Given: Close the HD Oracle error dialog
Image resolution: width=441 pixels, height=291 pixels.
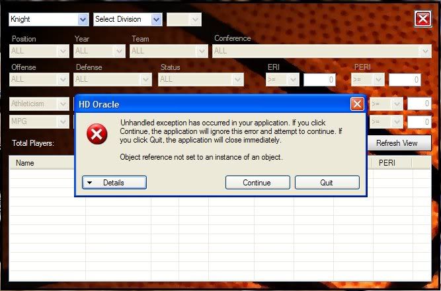Looking at the screenshot, I should pyautogui.click(x=357, y=104).
